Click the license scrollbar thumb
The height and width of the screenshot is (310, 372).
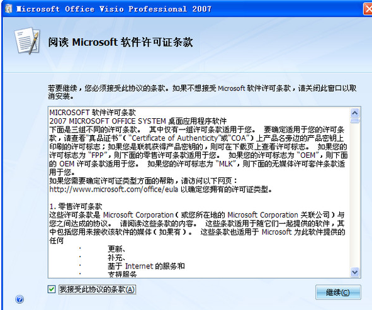(354, 121)
